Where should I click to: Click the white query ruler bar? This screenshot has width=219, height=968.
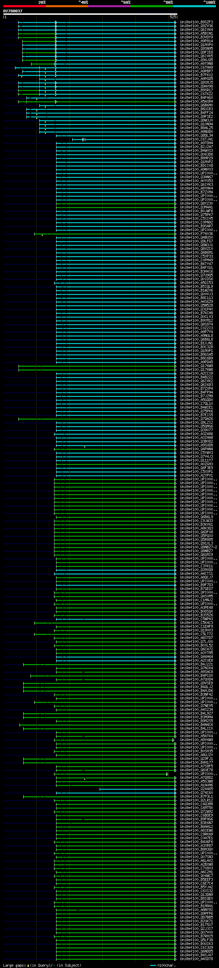click(x=90, y=14)
